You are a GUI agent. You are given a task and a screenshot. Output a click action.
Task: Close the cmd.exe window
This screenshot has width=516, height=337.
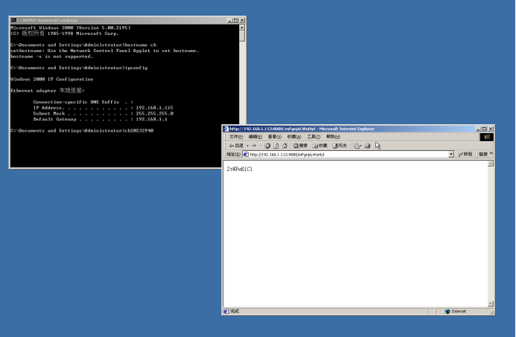pyautogui.click(x=242, y=20)
